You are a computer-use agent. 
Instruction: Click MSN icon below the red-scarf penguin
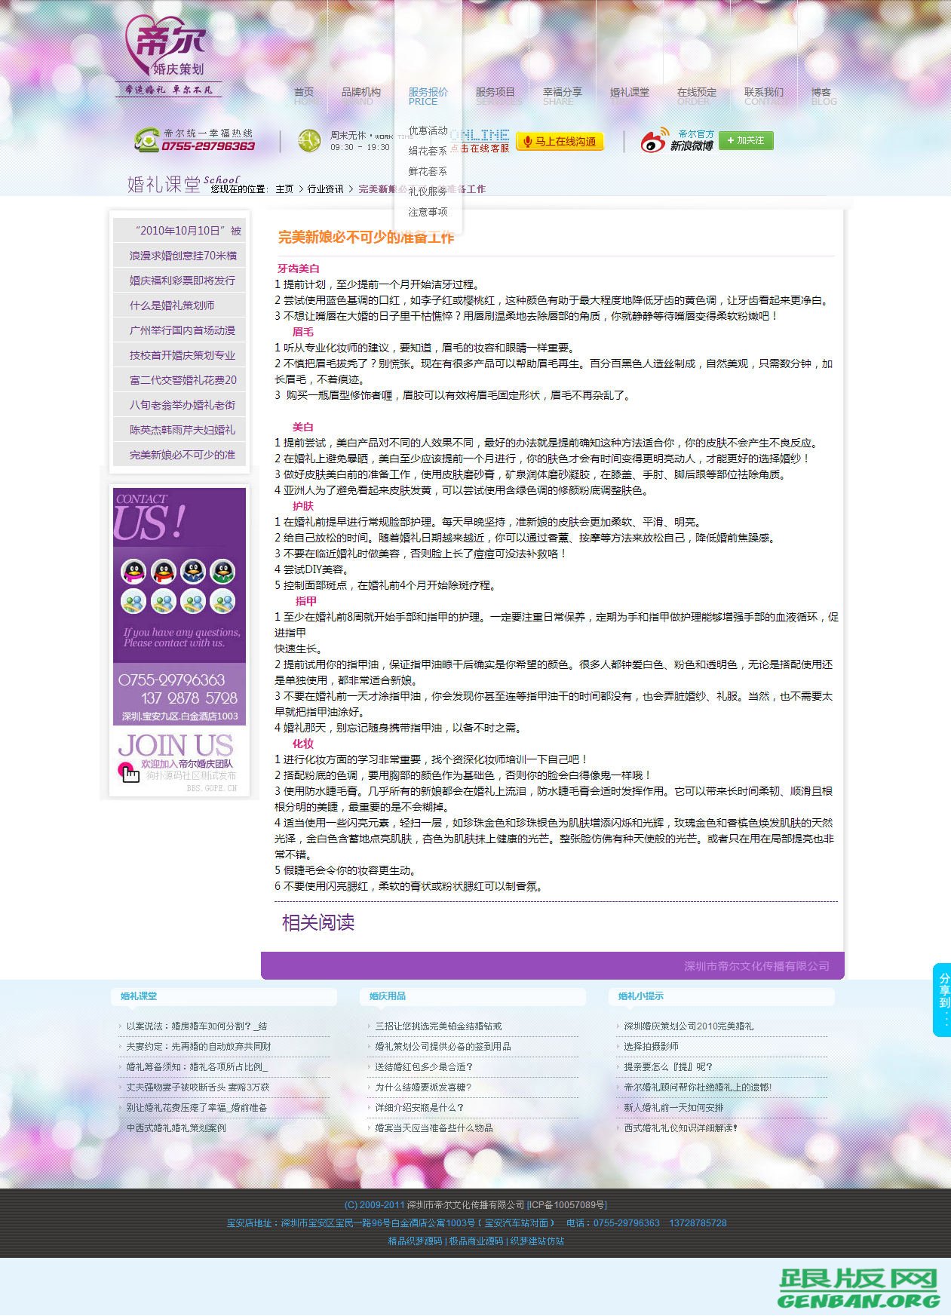click(164, 602)
